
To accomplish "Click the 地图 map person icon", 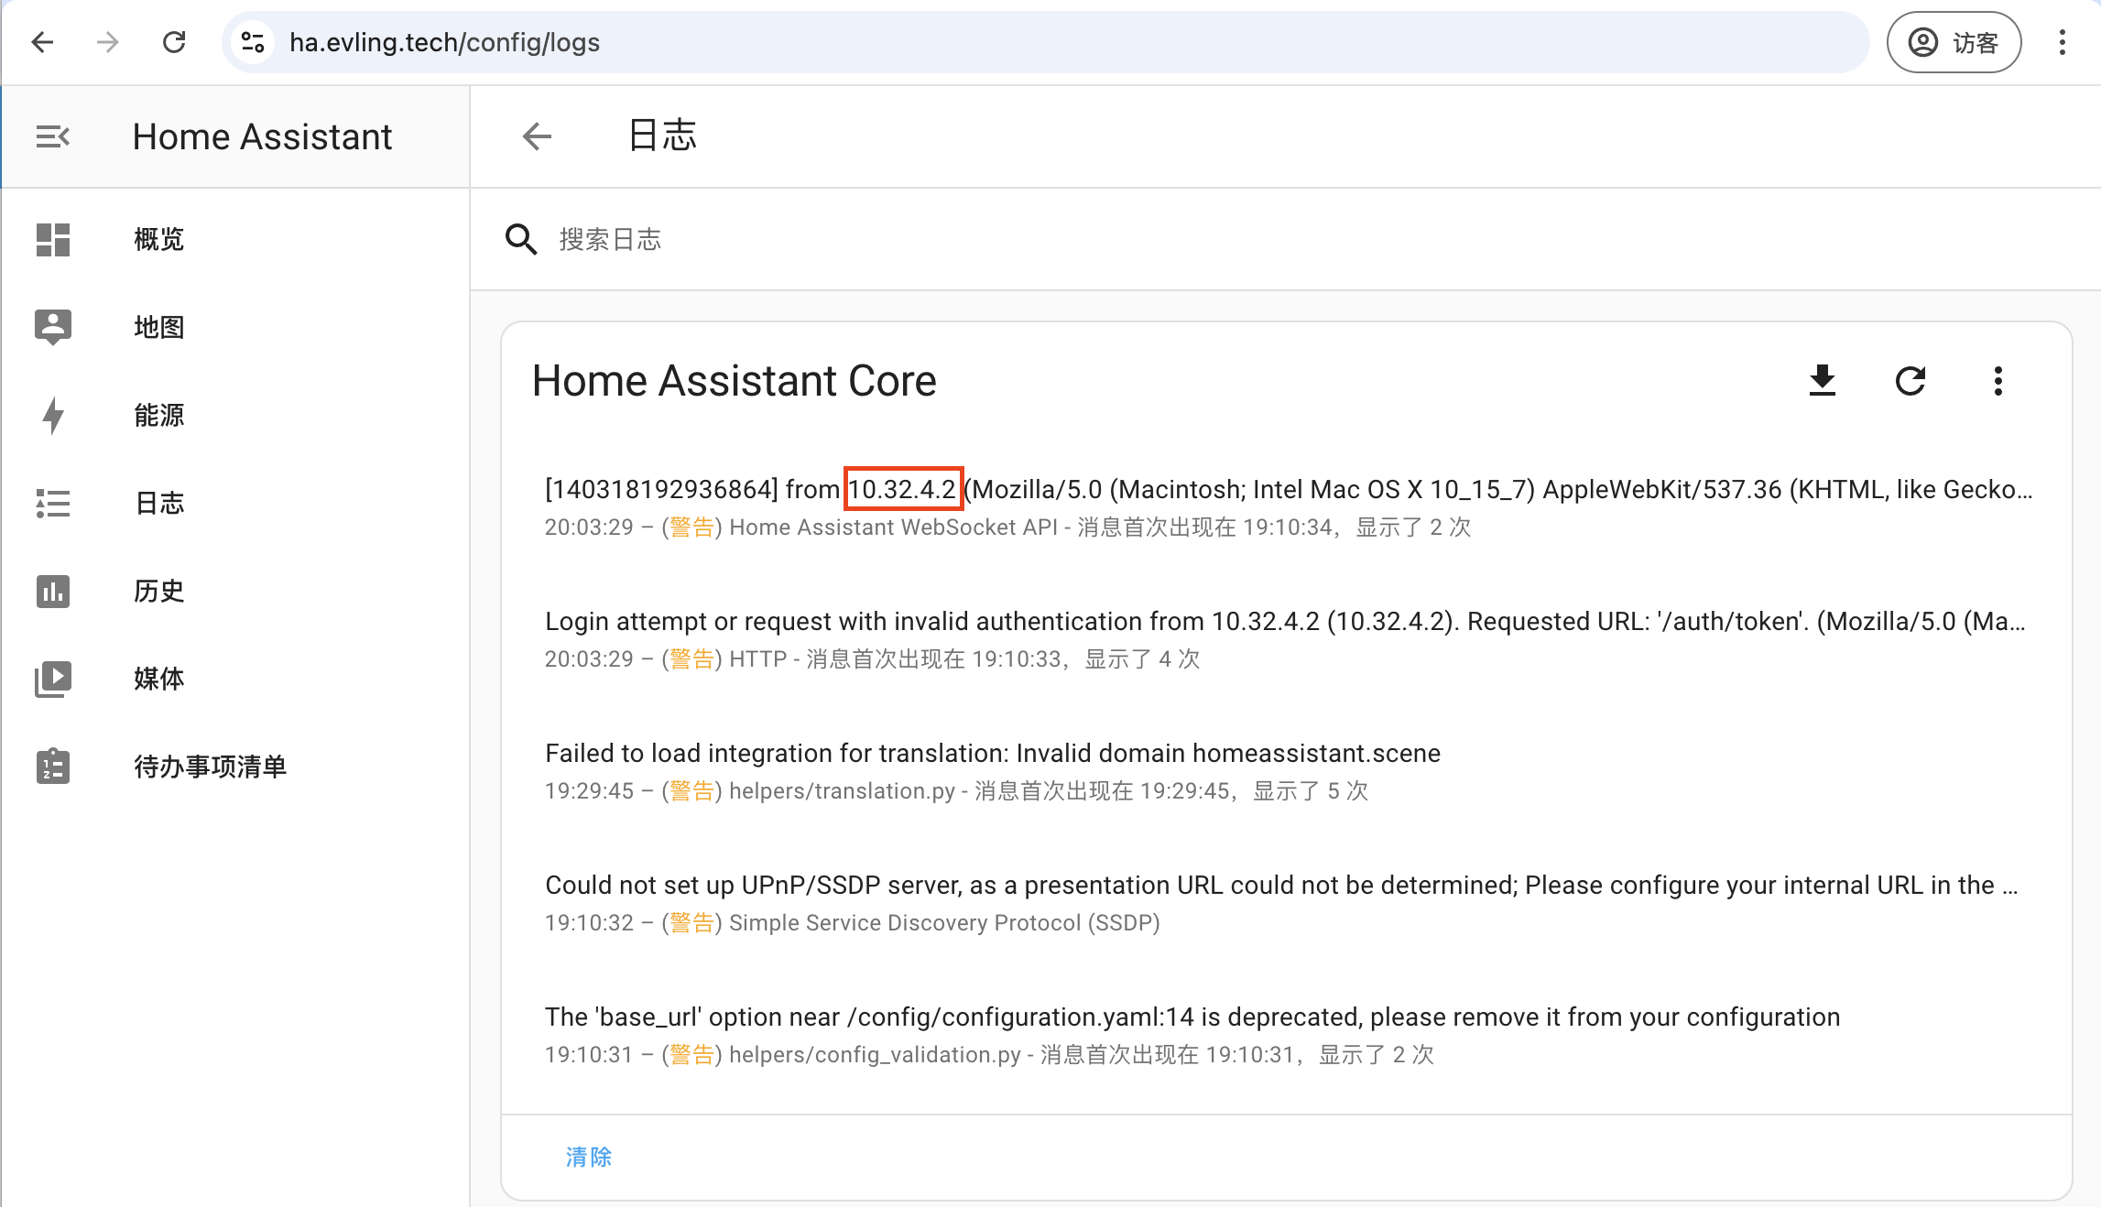I will pos(53,327).
